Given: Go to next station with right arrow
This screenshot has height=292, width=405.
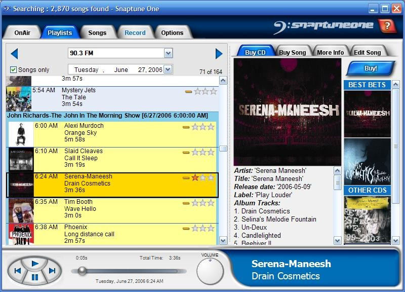Looking at the screenshot, I should (x=219, y=54).
